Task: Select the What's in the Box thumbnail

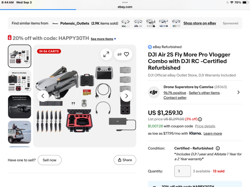Action: [19, 82]
